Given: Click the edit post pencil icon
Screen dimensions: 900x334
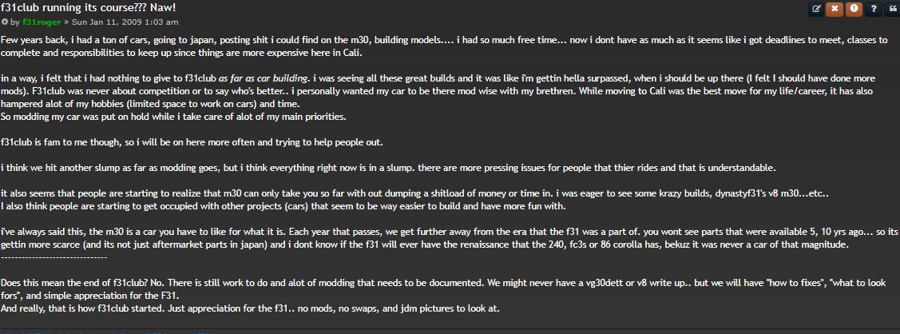Looking at the screenshot, I should coord(816,9).
